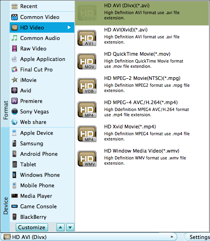This screenshot has width=210, height=241.
Task: Expand the HD Video submenu arrow
Action: (x=69, y=27)
